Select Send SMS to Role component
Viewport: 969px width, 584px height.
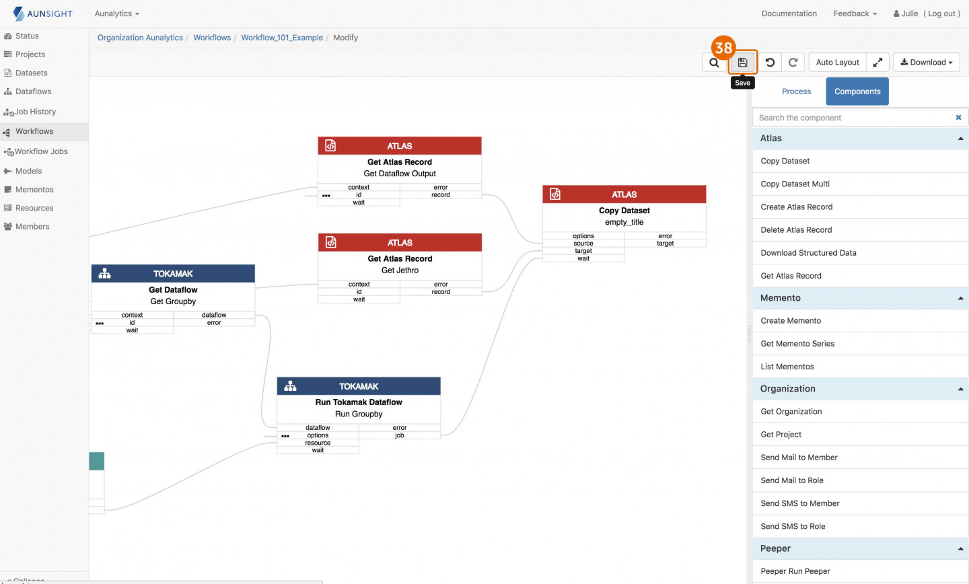click(x=860, y=526)
